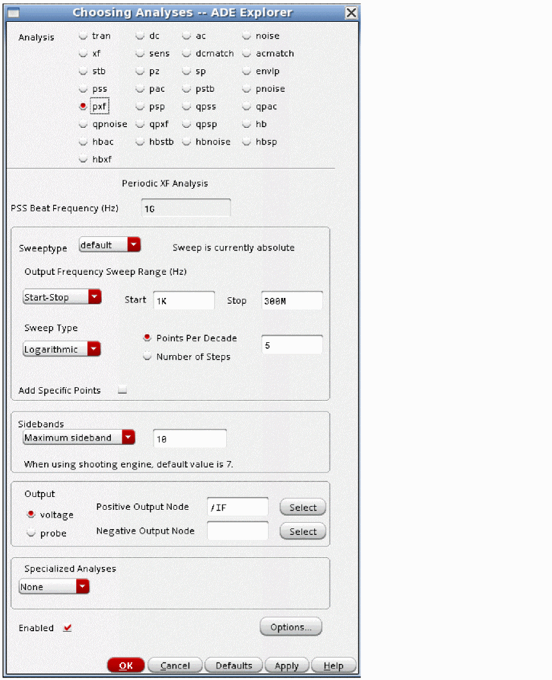Click the points per decade value field
This screenshot has height=680, width=552.
(x=292, y=344)
